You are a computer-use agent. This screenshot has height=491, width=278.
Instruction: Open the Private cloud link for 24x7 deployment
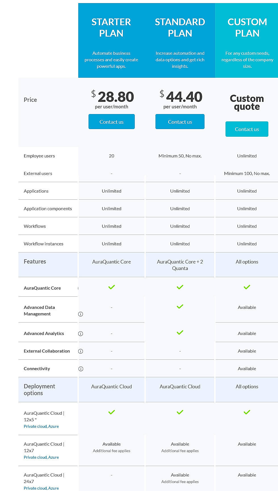pyautogui.click(x=32, y=488)
